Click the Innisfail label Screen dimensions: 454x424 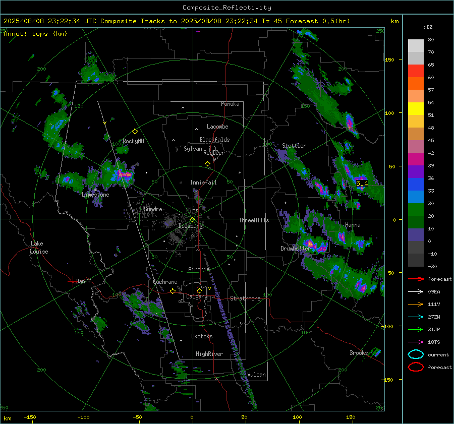[x=203, y=183]
